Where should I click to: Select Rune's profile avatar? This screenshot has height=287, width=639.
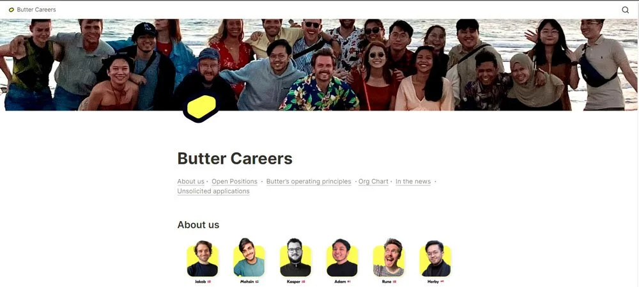389,258
